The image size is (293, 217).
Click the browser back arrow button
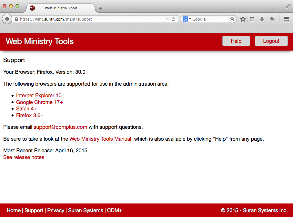(7, 19)
